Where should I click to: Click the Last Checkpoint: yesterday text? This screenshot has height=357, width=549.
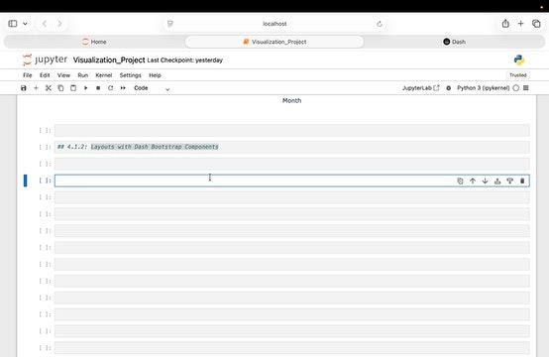[185, 60]
